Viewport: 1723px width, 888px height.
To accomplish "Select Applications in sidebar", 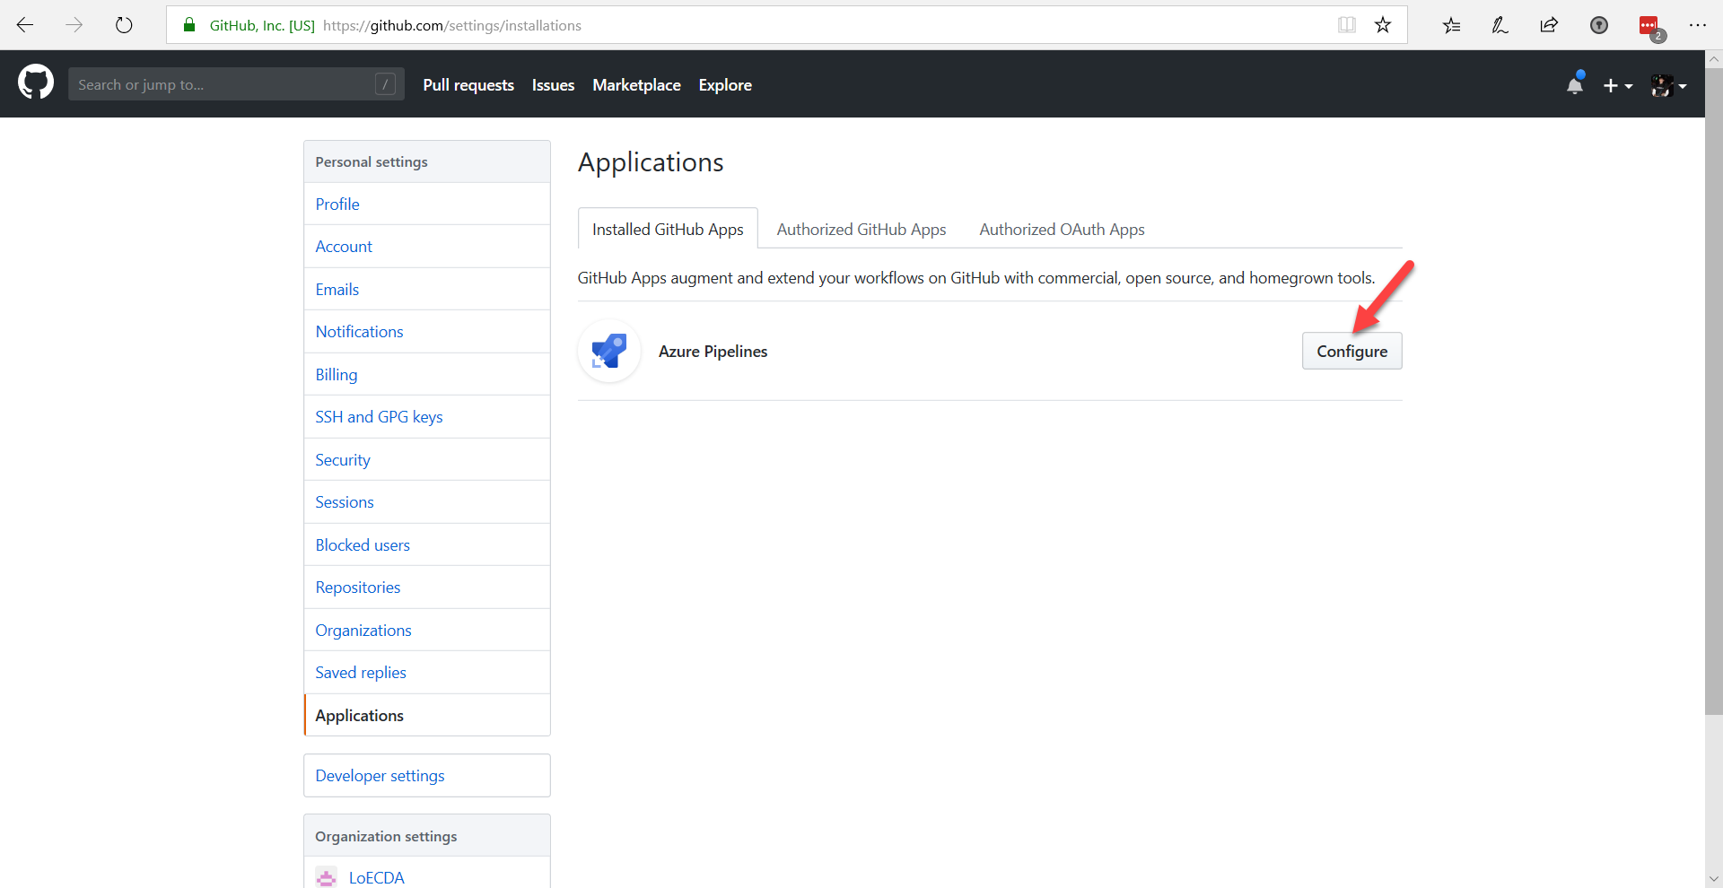I will point(427,715).
